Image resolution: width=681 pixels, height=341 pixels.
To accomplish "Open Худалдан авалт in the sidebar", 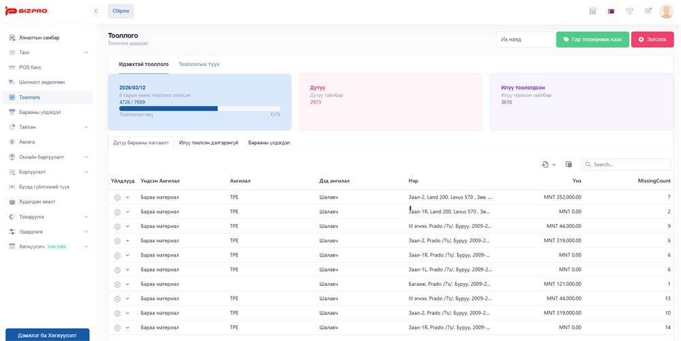I will (48, 201).
